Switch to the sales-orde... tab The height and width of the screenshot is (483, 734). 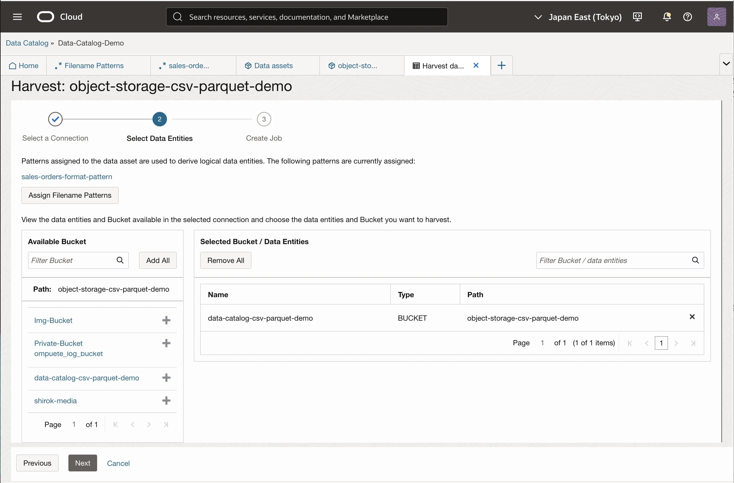[x=193, y=66]
